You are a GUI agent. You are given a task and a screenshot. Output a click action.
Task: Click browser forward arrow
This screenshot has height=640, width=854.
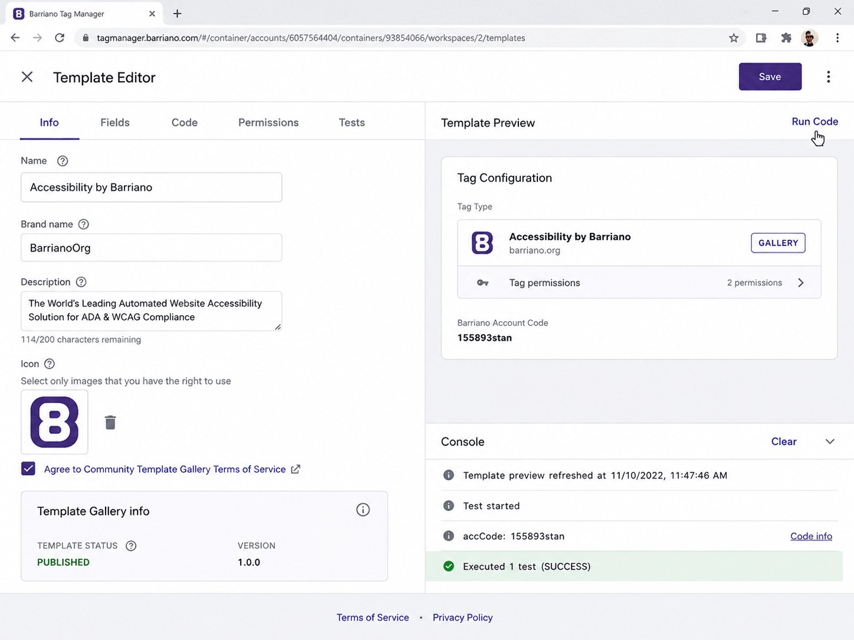pos(37,38)
